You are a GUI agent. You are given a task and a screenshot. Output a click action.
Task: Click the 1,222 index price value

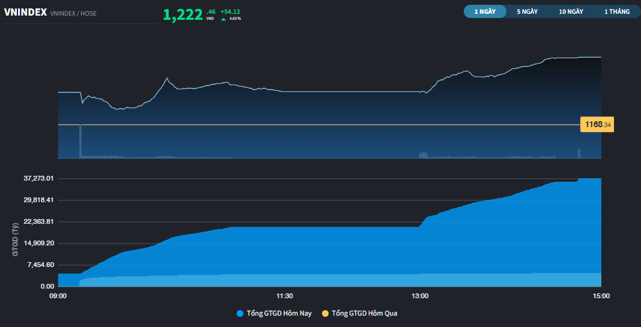click(x=183, y=14)
